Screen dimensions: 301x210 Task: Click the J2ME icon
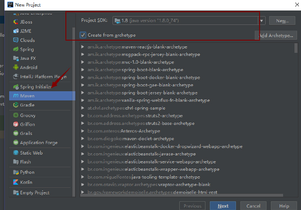click(x=16, y=31)
